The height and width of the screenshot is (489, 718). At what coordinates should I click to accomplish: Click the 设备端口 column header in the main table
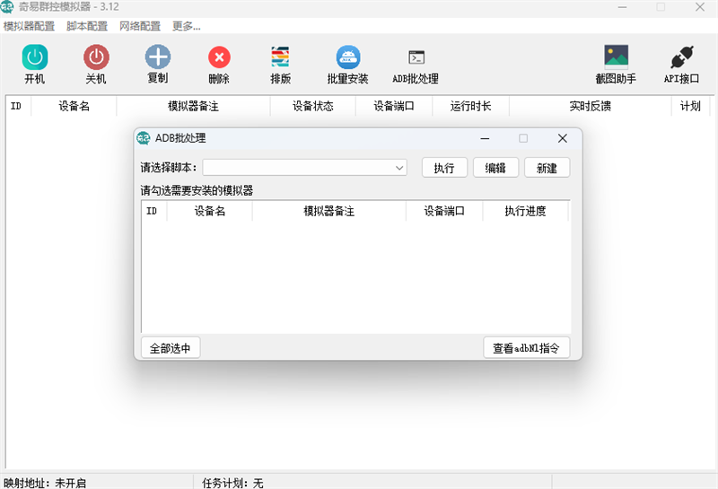[x=394, y=106]
